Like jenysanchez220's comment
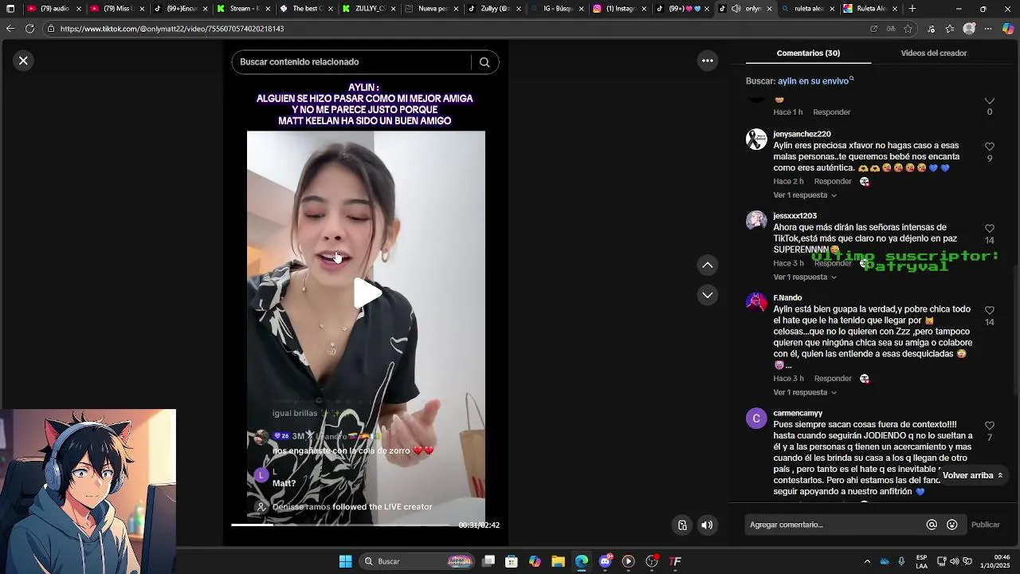This screenshot has width=1020, height=574. click(x=990, y=147)
